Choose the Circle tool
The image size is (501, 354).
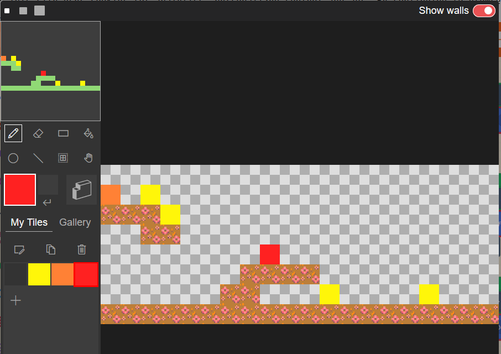pos(13,158)
